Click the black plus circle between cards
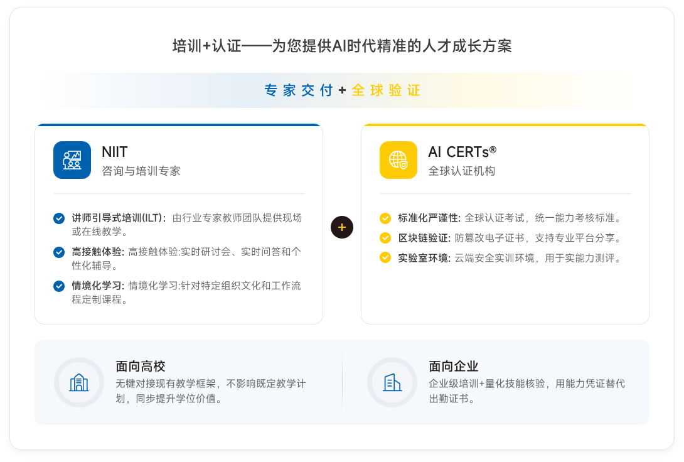Viewport: 684px width, 462px height. point(342,227)
